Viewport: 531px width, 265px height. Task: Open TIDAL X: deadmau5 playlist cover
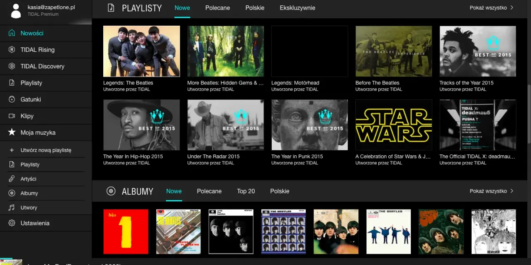pos(478,125)
